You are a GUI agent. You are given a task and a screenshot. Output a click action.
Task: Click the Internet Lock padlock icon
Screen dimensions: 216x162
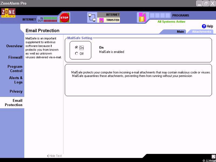tap(142, 17)
